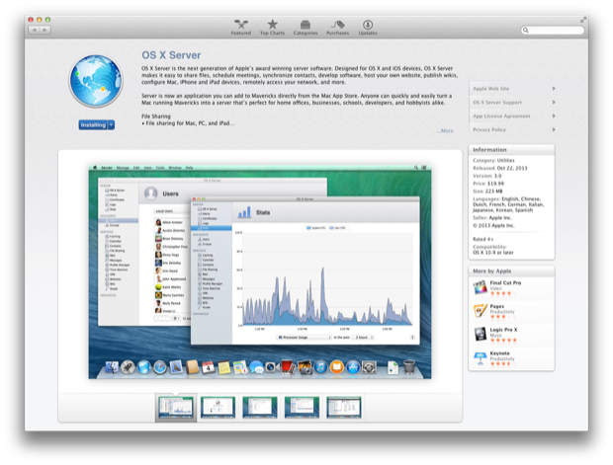The height and width of the screenshot is (465, 613).
Task: Click the App Store search field
Action: 553,30
